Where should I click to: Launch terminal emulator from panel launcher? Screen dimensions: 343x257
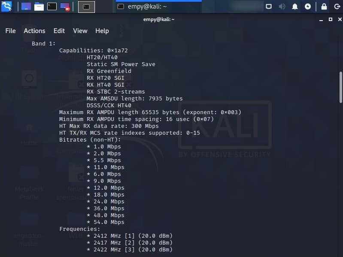click(52, 6)
